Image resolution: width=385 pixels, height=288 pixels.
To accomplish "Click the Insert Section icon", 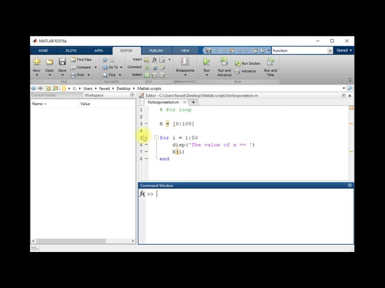I will click(x=147, y=59).
